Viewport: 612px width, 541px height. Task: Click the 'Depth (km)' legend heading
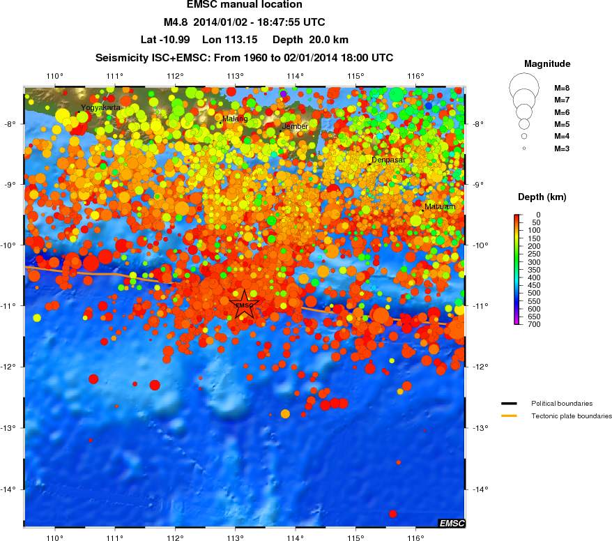[542, 197]
